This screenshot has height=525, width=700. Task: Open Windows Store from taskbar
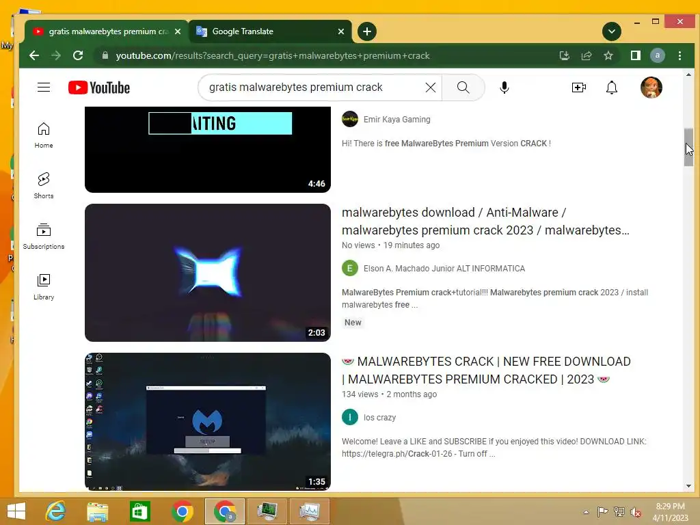point(139,511)
